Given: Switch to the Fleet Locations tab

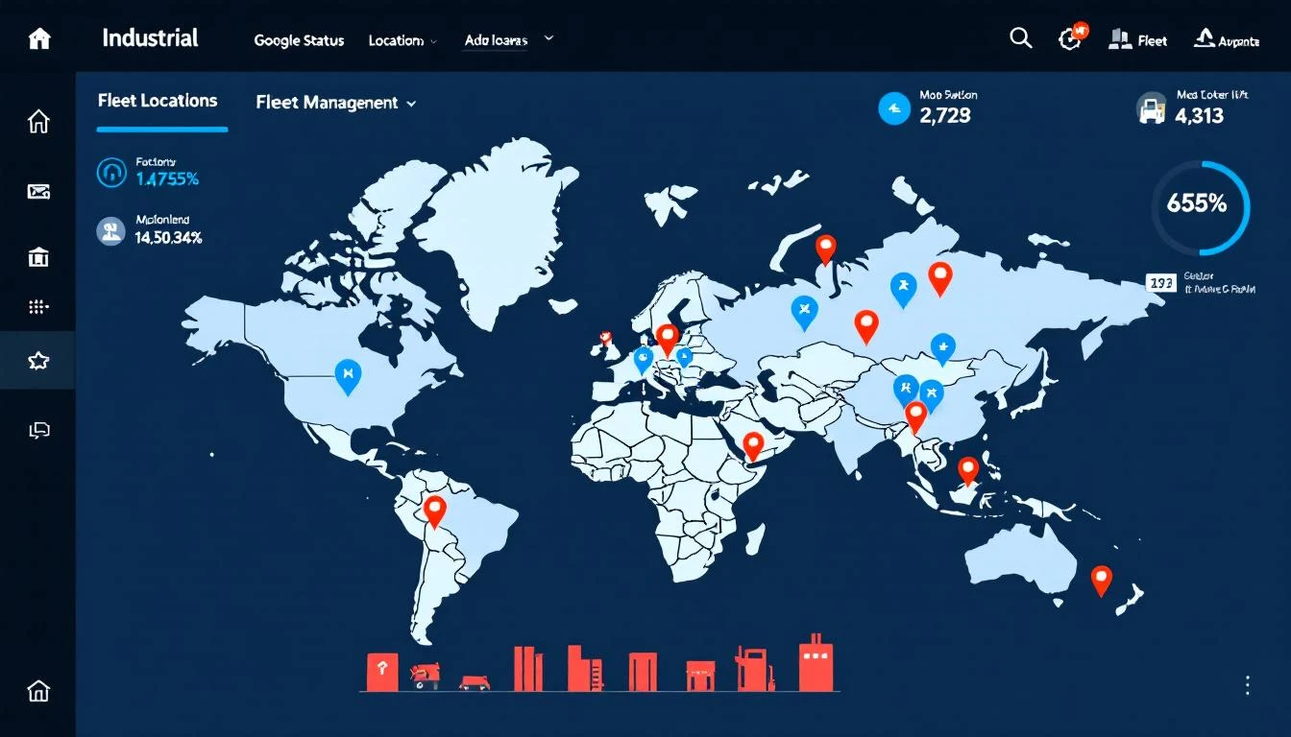Looking at the screenshot, I should [x=157, y=100].
